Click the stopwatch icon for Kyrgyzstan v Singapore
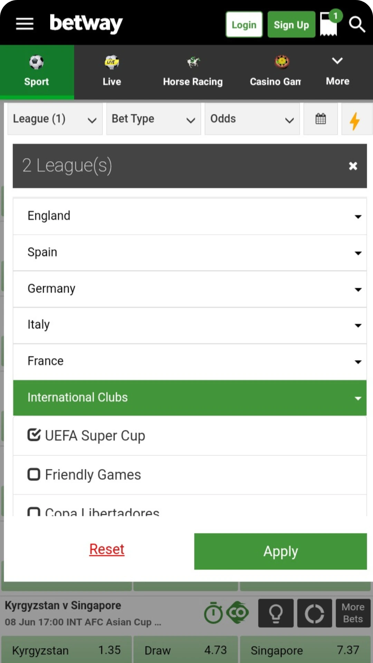 213,613
